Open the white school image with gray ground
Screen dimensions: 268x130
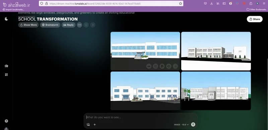pyautogui.click(x=216, y=51)
